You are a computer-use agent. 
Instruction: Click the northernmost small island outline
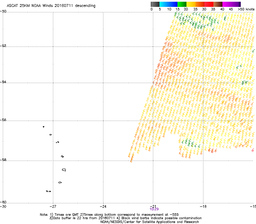(44, 126)
